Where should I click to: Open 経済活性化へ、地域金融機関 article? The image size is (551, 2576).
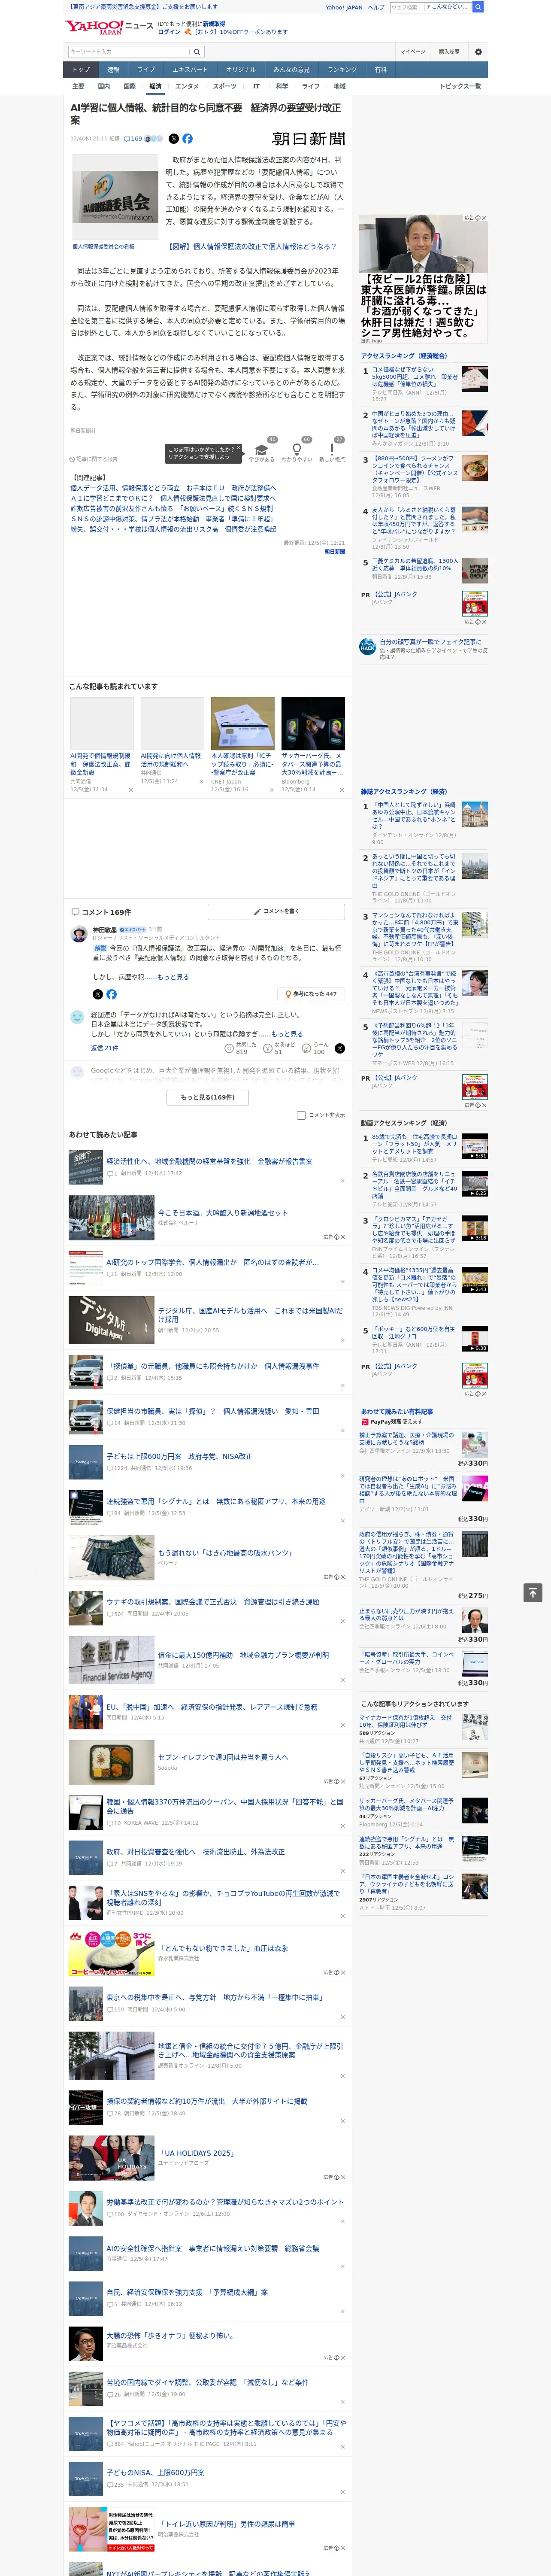[209, 1162]
